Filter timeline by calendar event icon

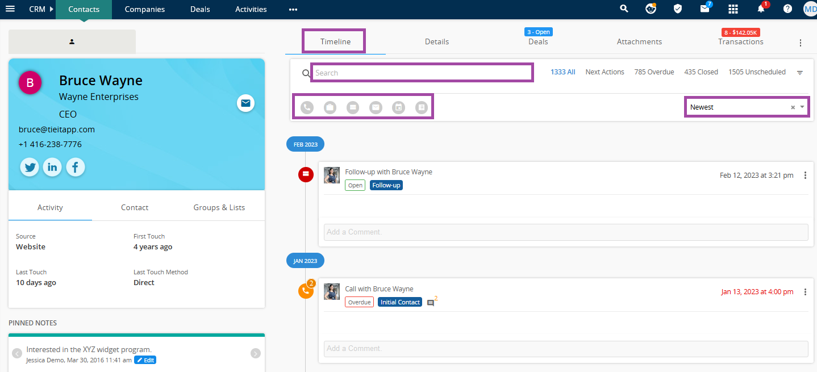pos(399,107)
